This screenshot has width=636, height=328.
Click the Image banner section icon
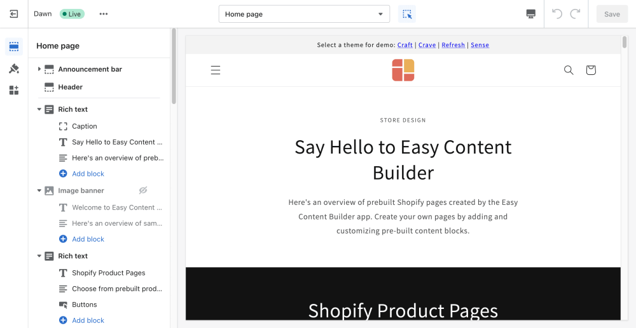click(x=49, y=190)
